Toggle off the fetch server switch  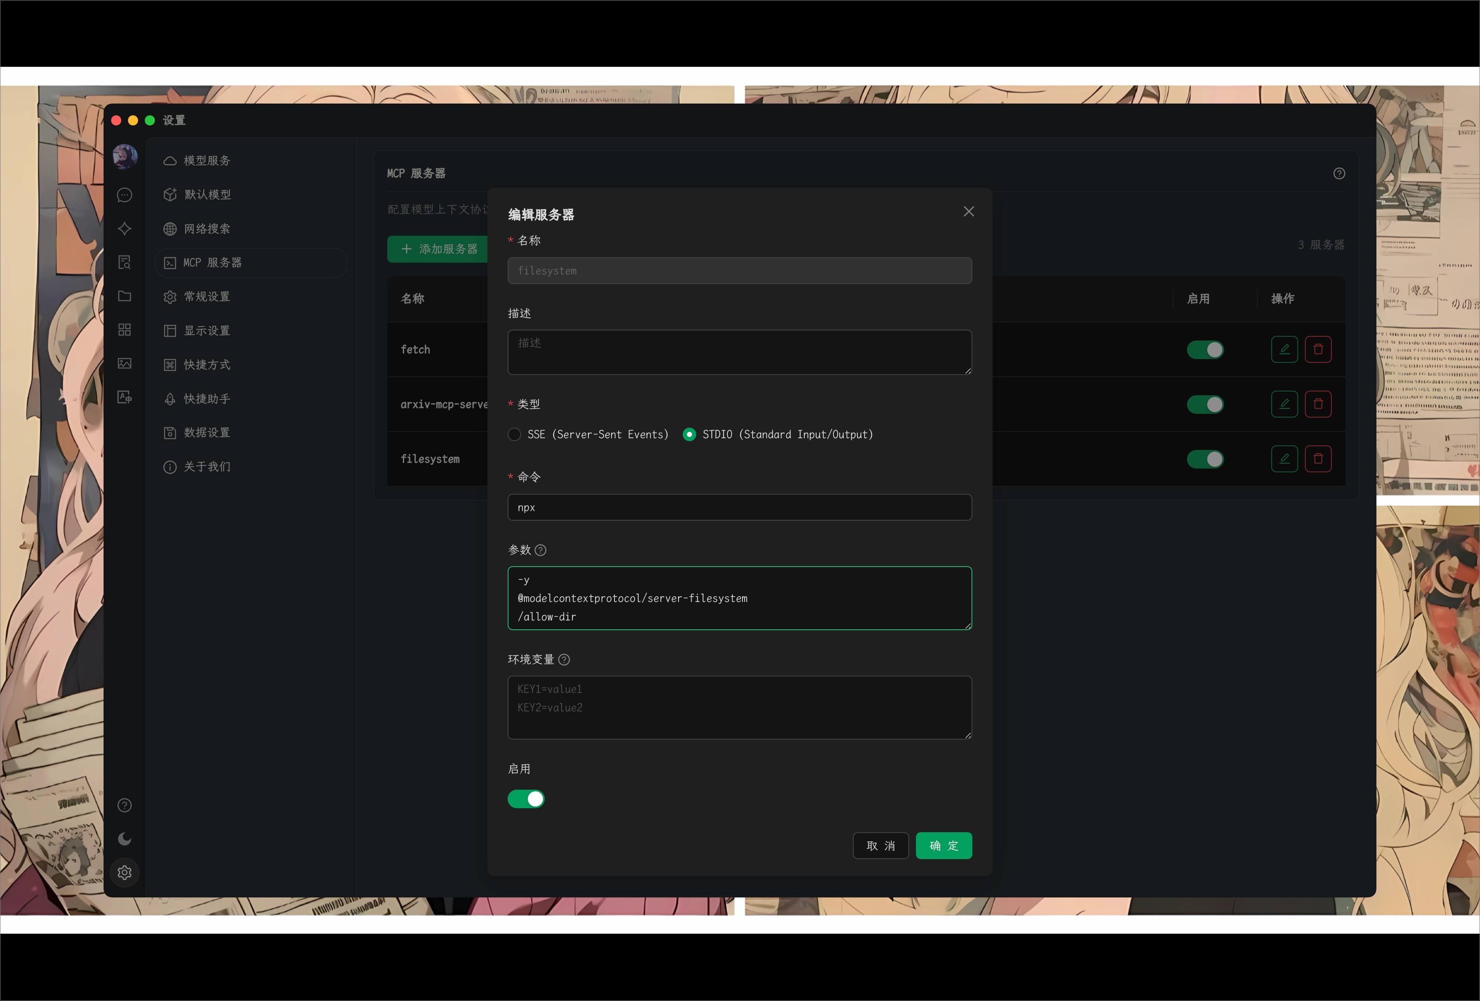pyautogui.click(x=1205, y=349)
